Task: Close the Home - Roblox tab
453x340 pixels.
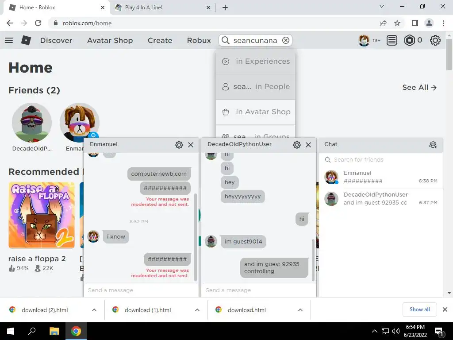Action: 103,8
